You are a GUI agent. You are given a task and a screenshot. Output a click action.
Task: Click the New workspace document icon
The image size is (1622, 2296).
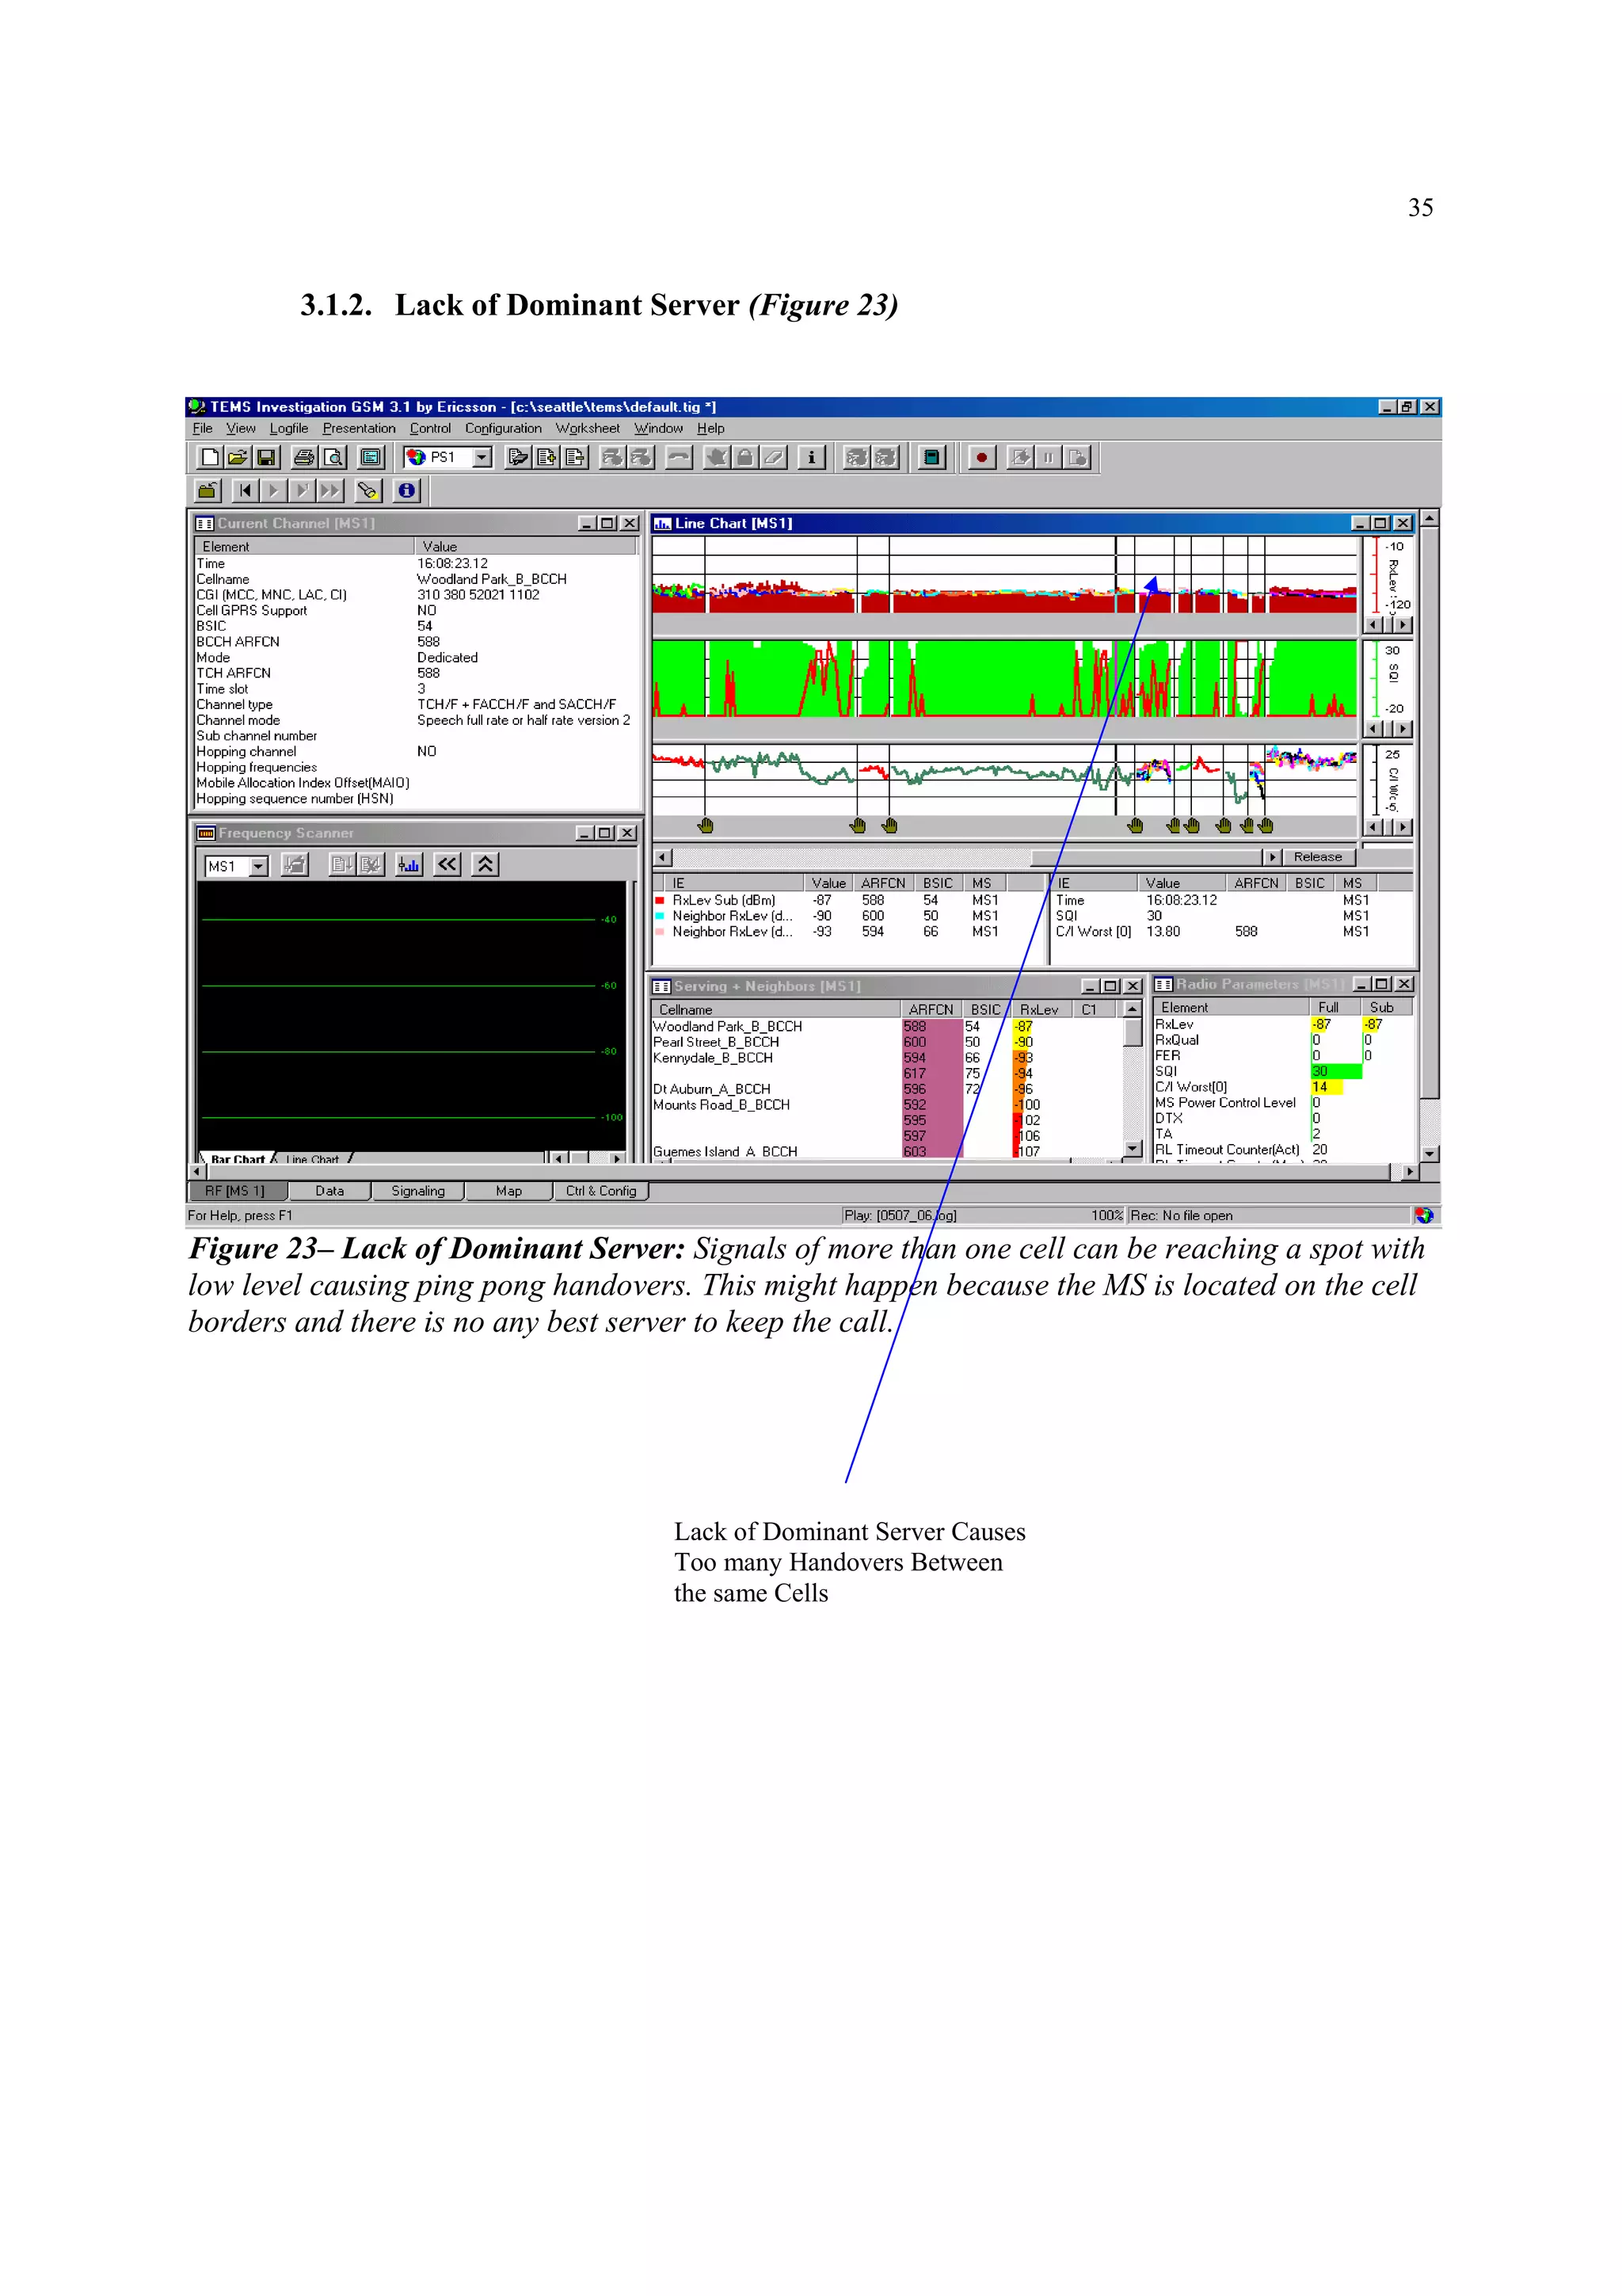pyautogui.click(x=210, y=457)
